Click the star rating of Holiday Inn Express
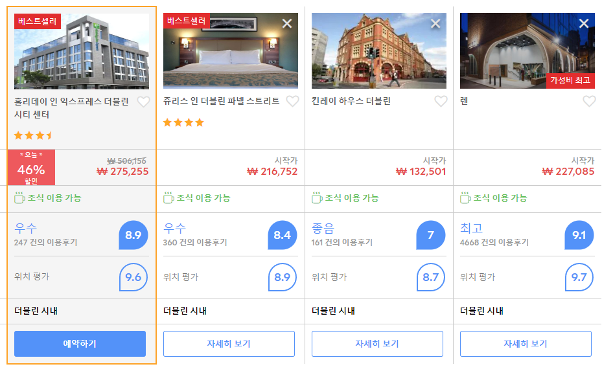Image resolution: width=602 pixels, height=371 pixels. (34, 135)
